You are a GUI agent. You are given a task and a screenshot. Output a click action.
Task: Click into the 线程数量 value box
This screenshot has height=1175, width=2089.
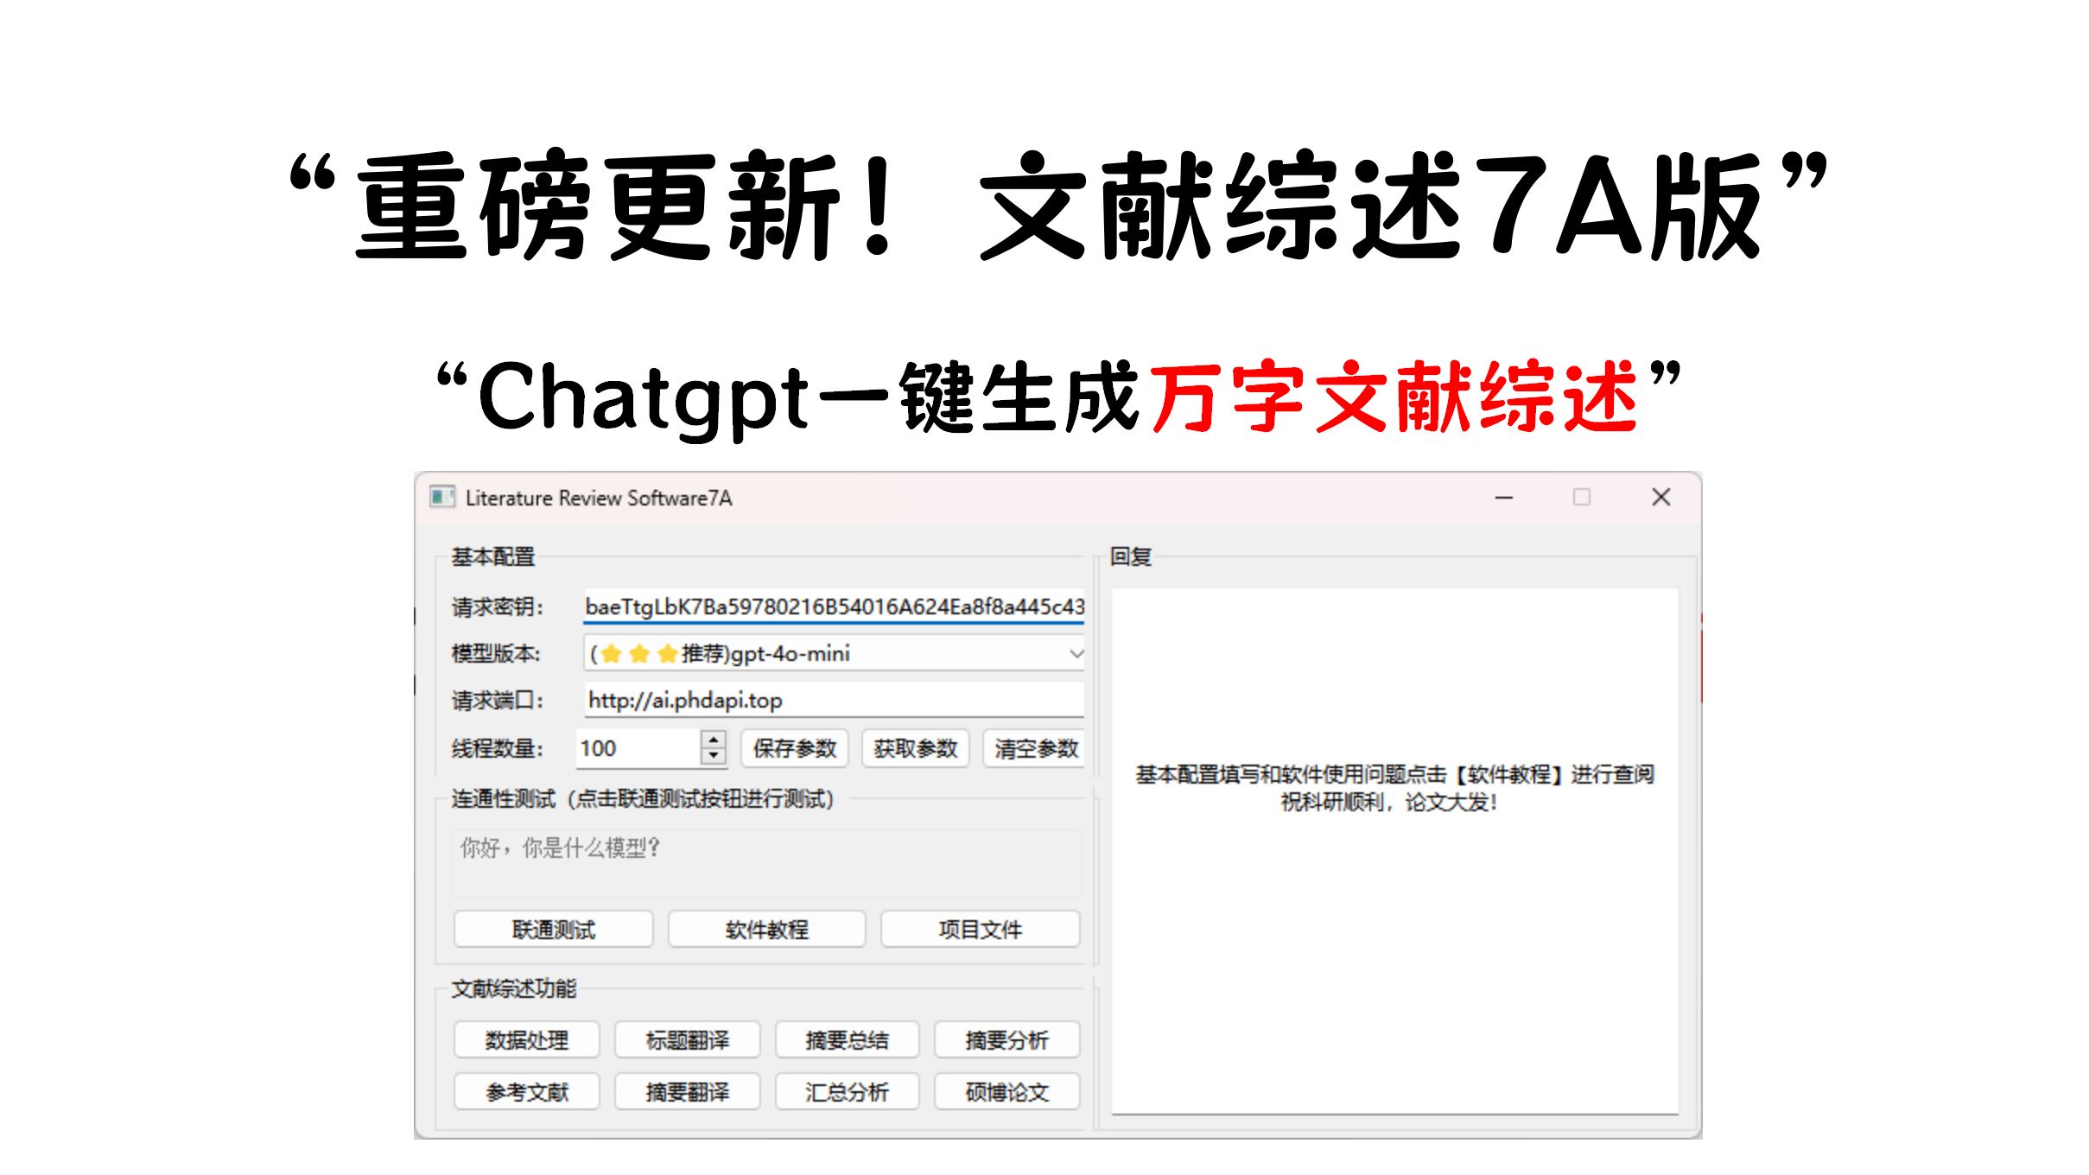(639, 748)
